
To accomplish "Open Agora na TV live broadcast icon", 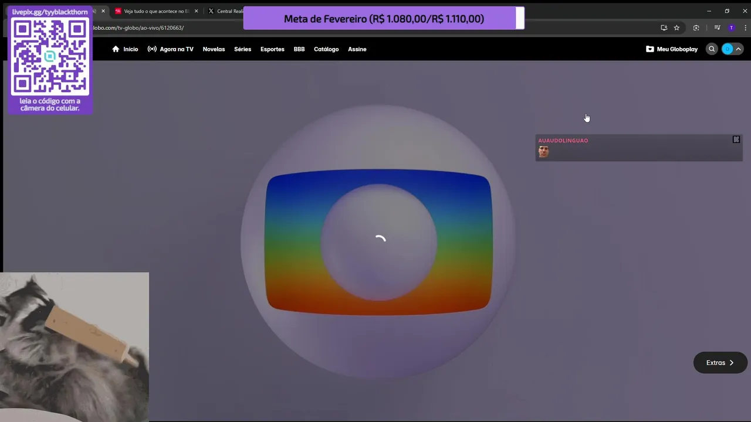I will point(152,49).
